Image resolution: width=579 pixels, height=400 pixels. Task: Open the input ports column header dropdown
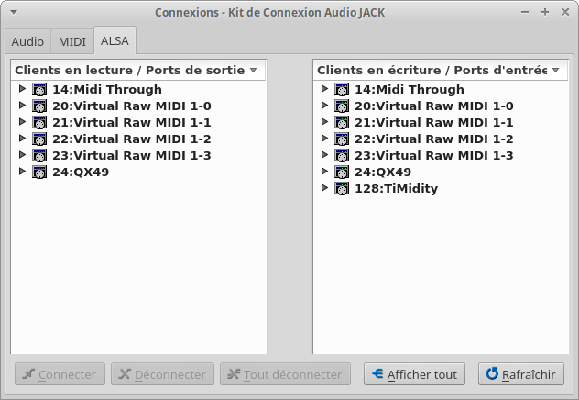point(555,70)
